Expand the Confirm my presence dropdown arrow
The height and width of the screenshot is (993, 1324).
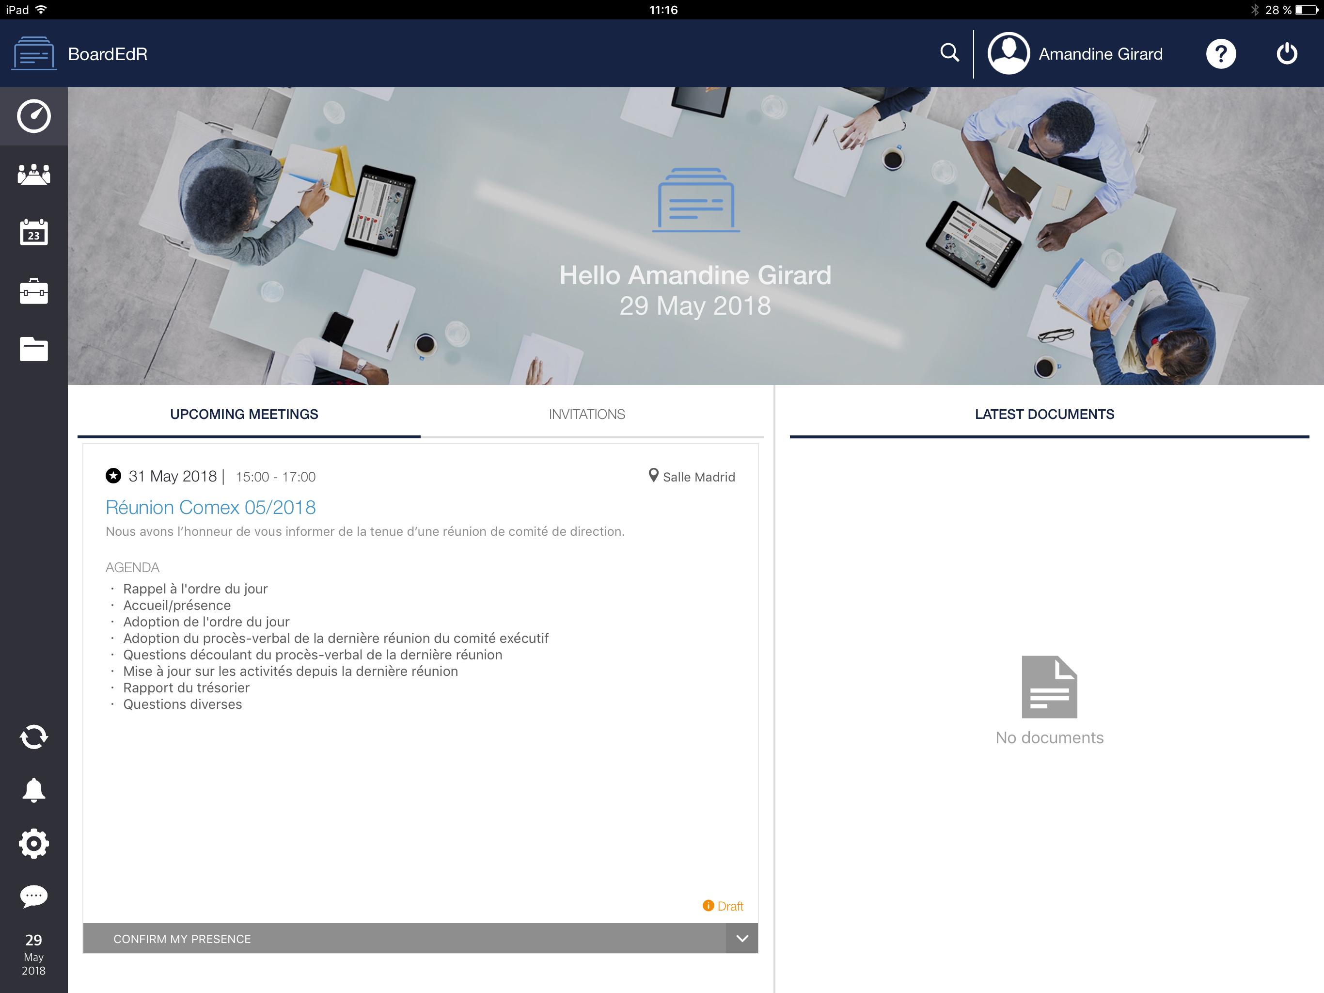[741, 939]
